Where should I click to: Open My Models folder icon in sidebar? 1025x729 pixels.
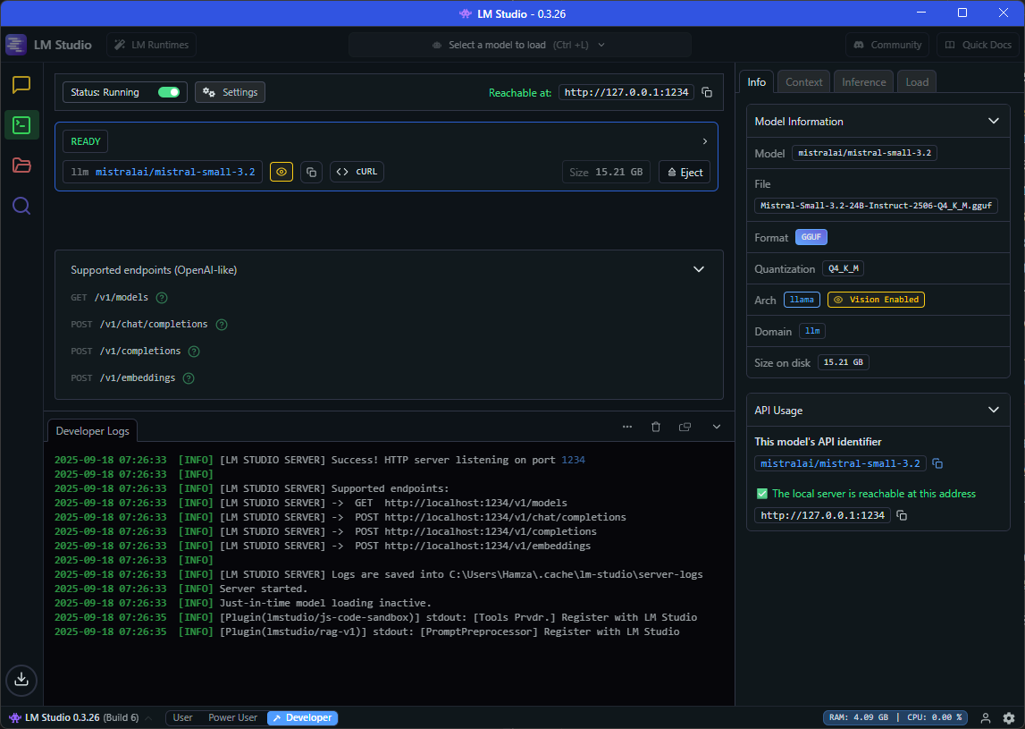(21, 165)
